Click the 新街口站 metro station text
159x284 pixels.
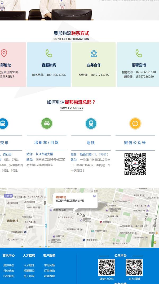click(x=86, y=154)
